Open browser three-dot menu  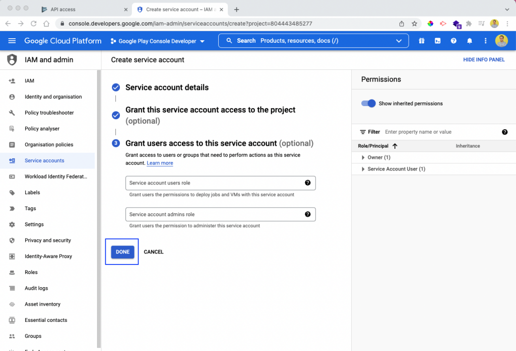507,24
